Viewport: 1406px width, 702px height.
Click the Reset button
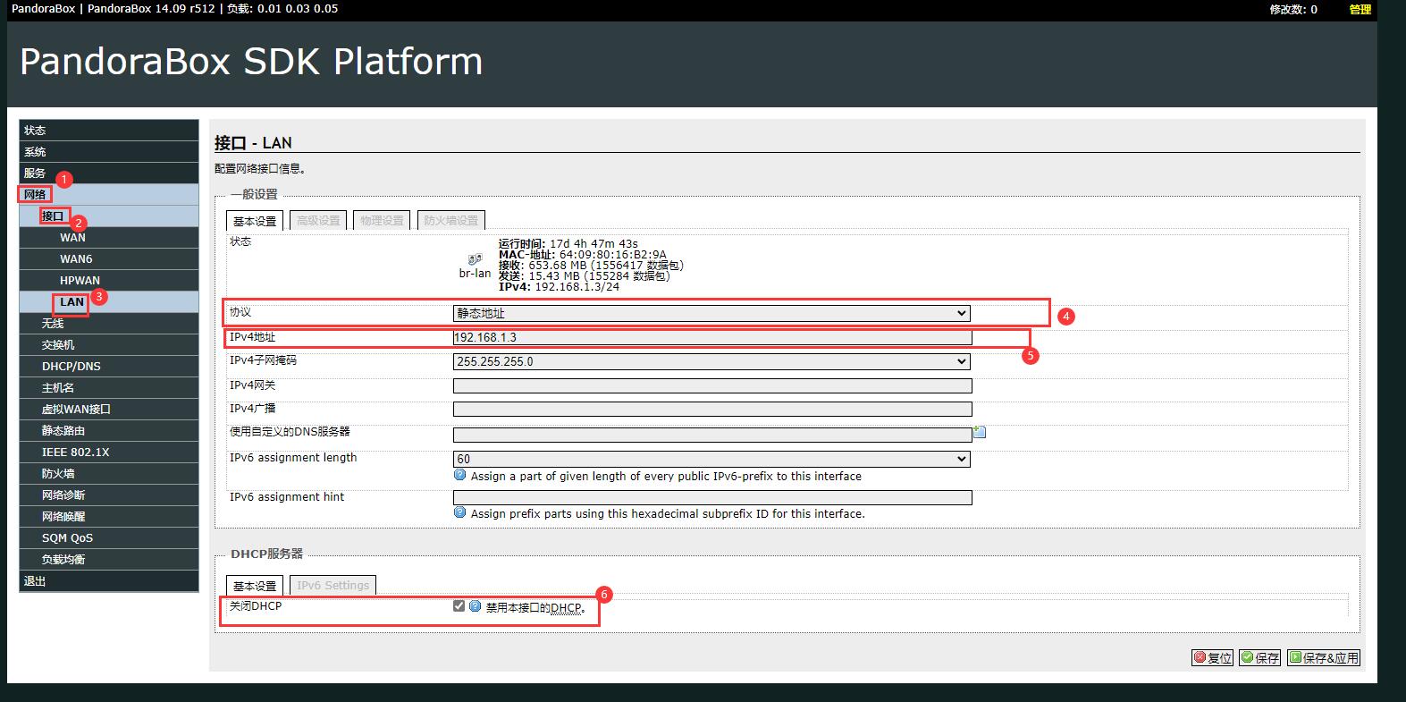click(1213, 658)
